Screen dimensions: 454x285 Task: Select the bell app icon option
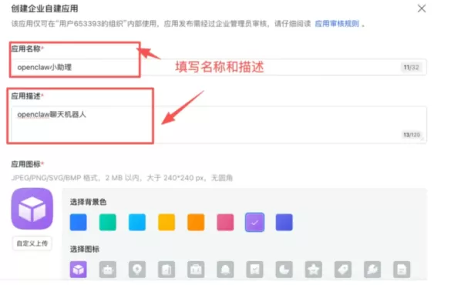[x=225, y=270]
